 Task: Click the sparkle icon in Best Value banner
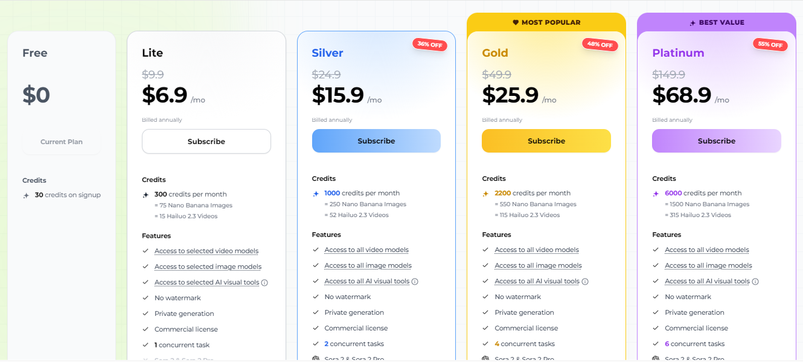(x=693, y=23)
